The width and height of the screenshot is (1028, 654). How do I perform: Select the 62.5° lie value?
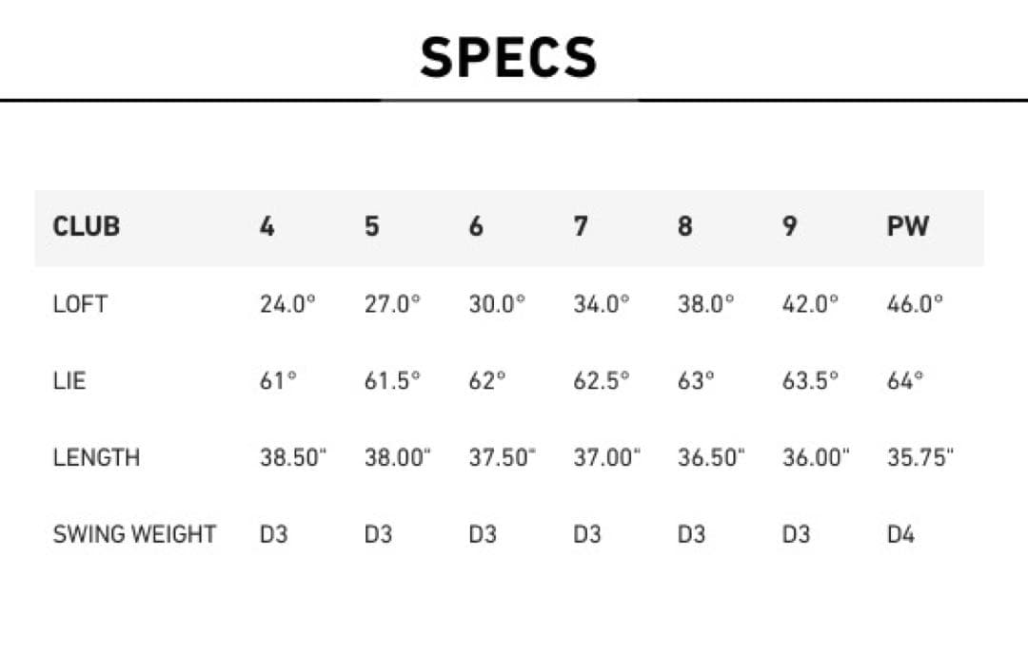click(x=601, y=381)
